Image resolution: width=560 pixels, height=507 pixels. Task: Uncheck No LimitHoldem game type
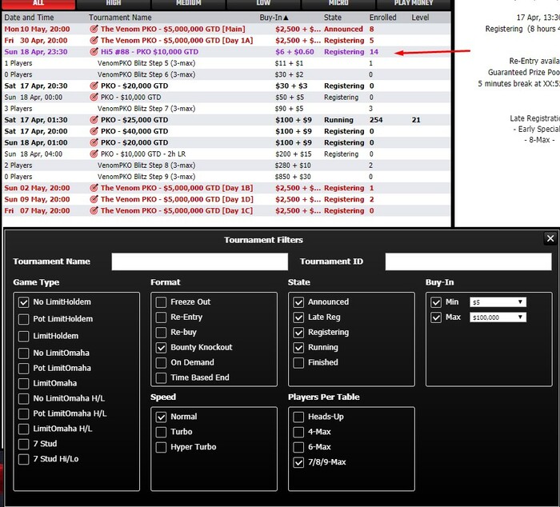[x=23, y=302]
